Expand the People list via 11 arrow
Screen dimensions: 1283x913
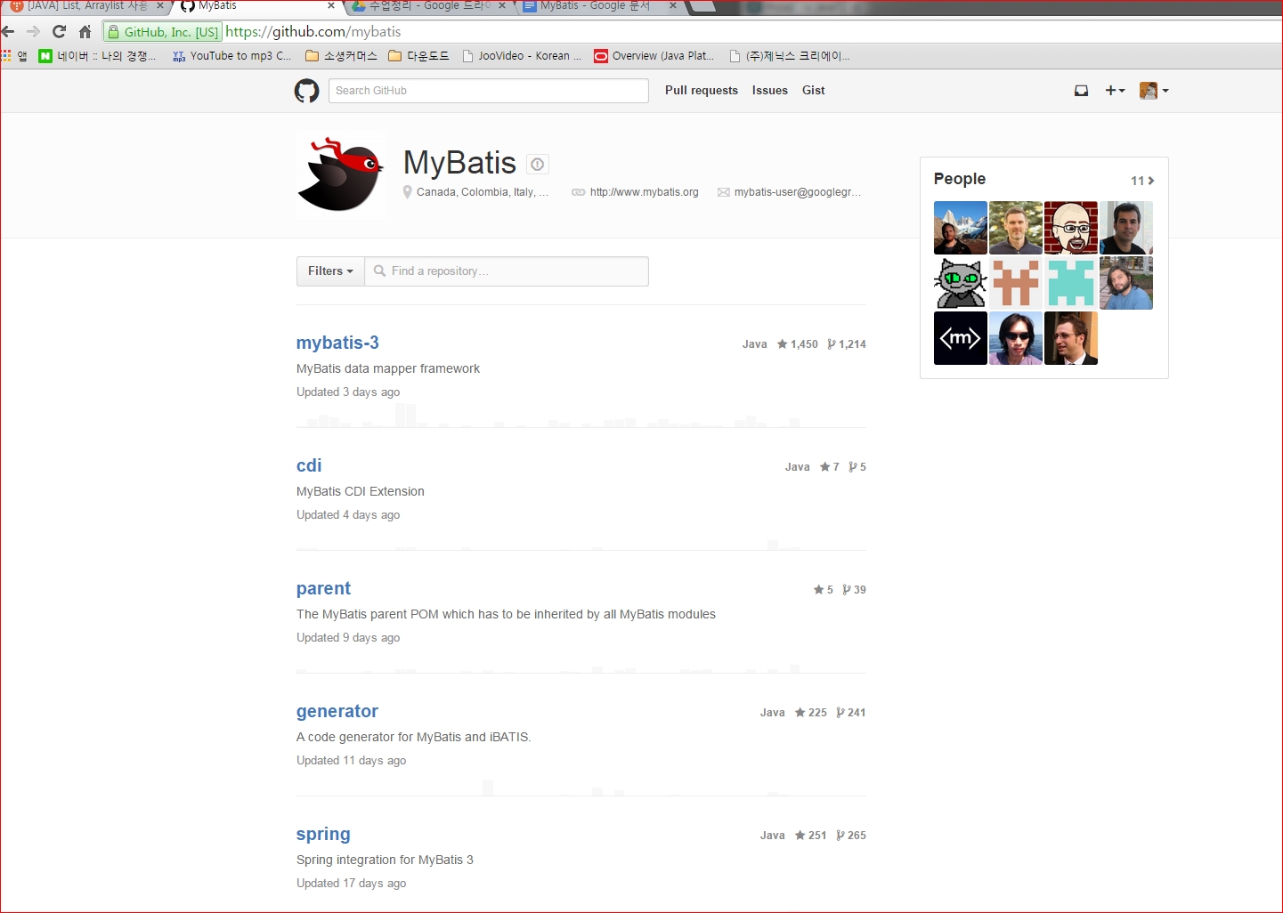(x=1142, y=181)
